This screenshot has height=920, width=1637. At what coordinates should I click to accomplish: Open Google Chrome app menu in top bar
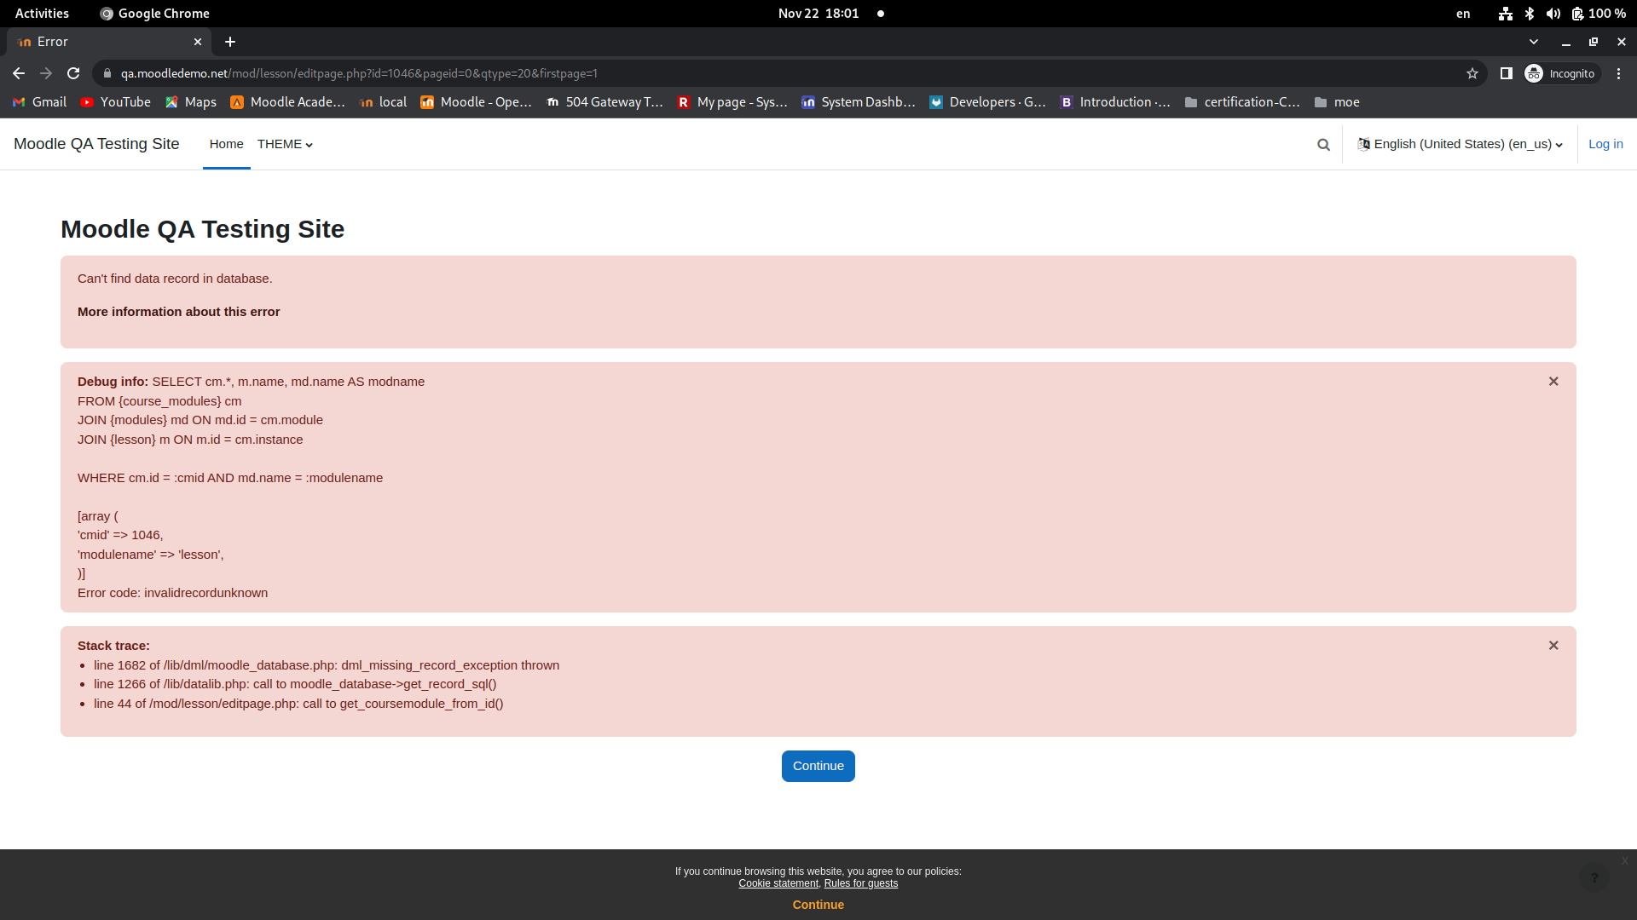154,14
